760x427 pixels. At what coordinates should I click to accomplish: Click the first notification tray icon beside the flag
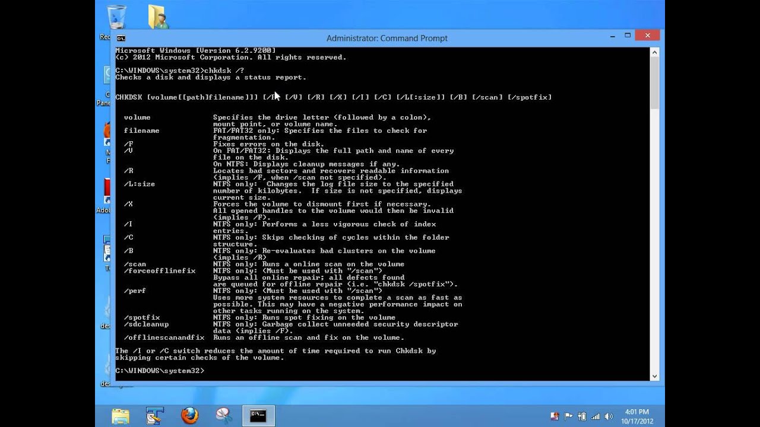[555, 416]
